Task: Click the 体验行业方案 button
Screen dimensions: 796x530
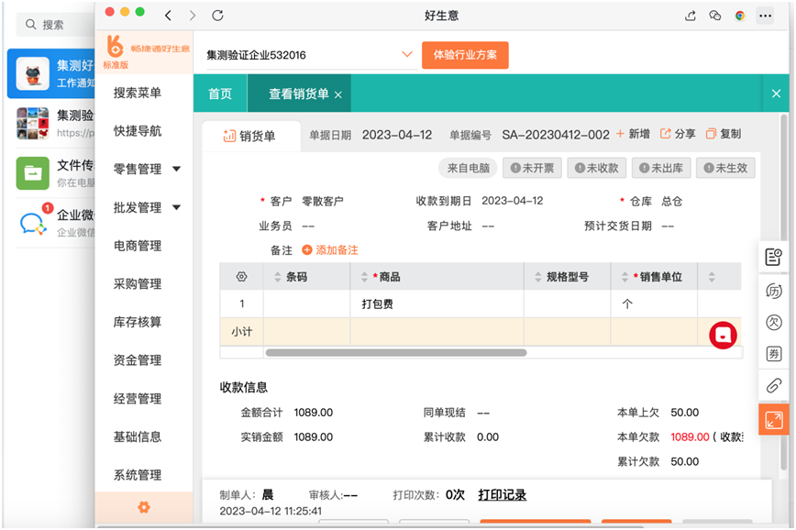Action: [x=465, y=55]
